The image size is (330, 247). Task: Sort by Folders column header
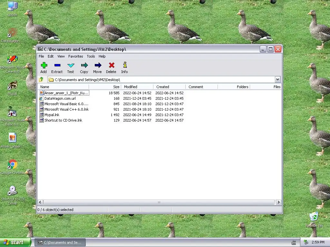(234, 87)
